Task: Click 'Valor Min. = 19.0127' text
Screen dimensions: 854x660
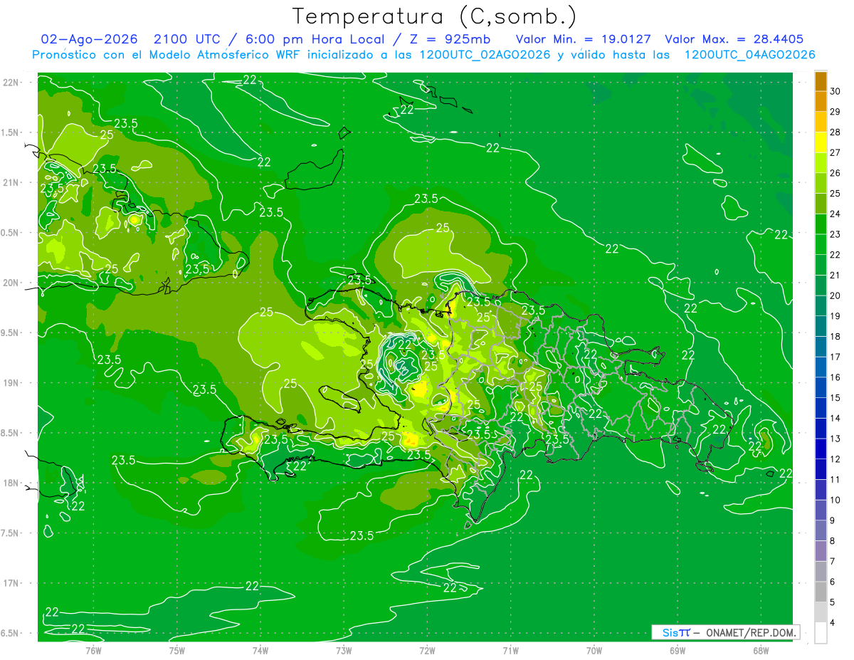Action: click(585, 39)
